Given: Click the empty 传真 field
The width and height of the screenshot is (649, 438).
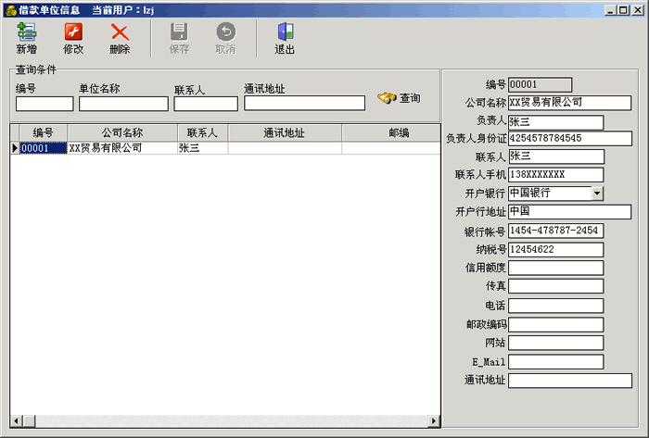Looking at the screenshot, I should point(556,286).
